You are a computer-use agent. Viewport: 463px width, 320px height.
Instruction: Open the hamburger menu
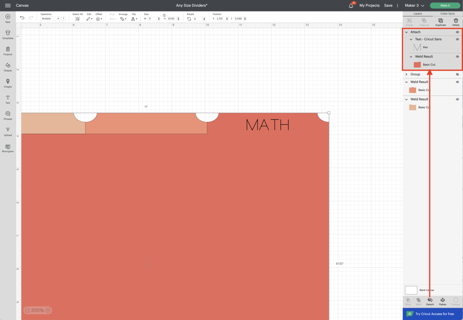pos(8,5)
